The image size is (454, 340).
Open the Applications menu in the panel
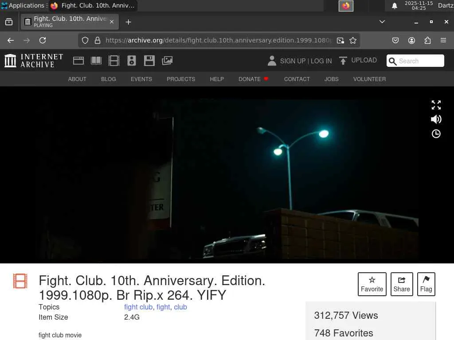[24, 5]
